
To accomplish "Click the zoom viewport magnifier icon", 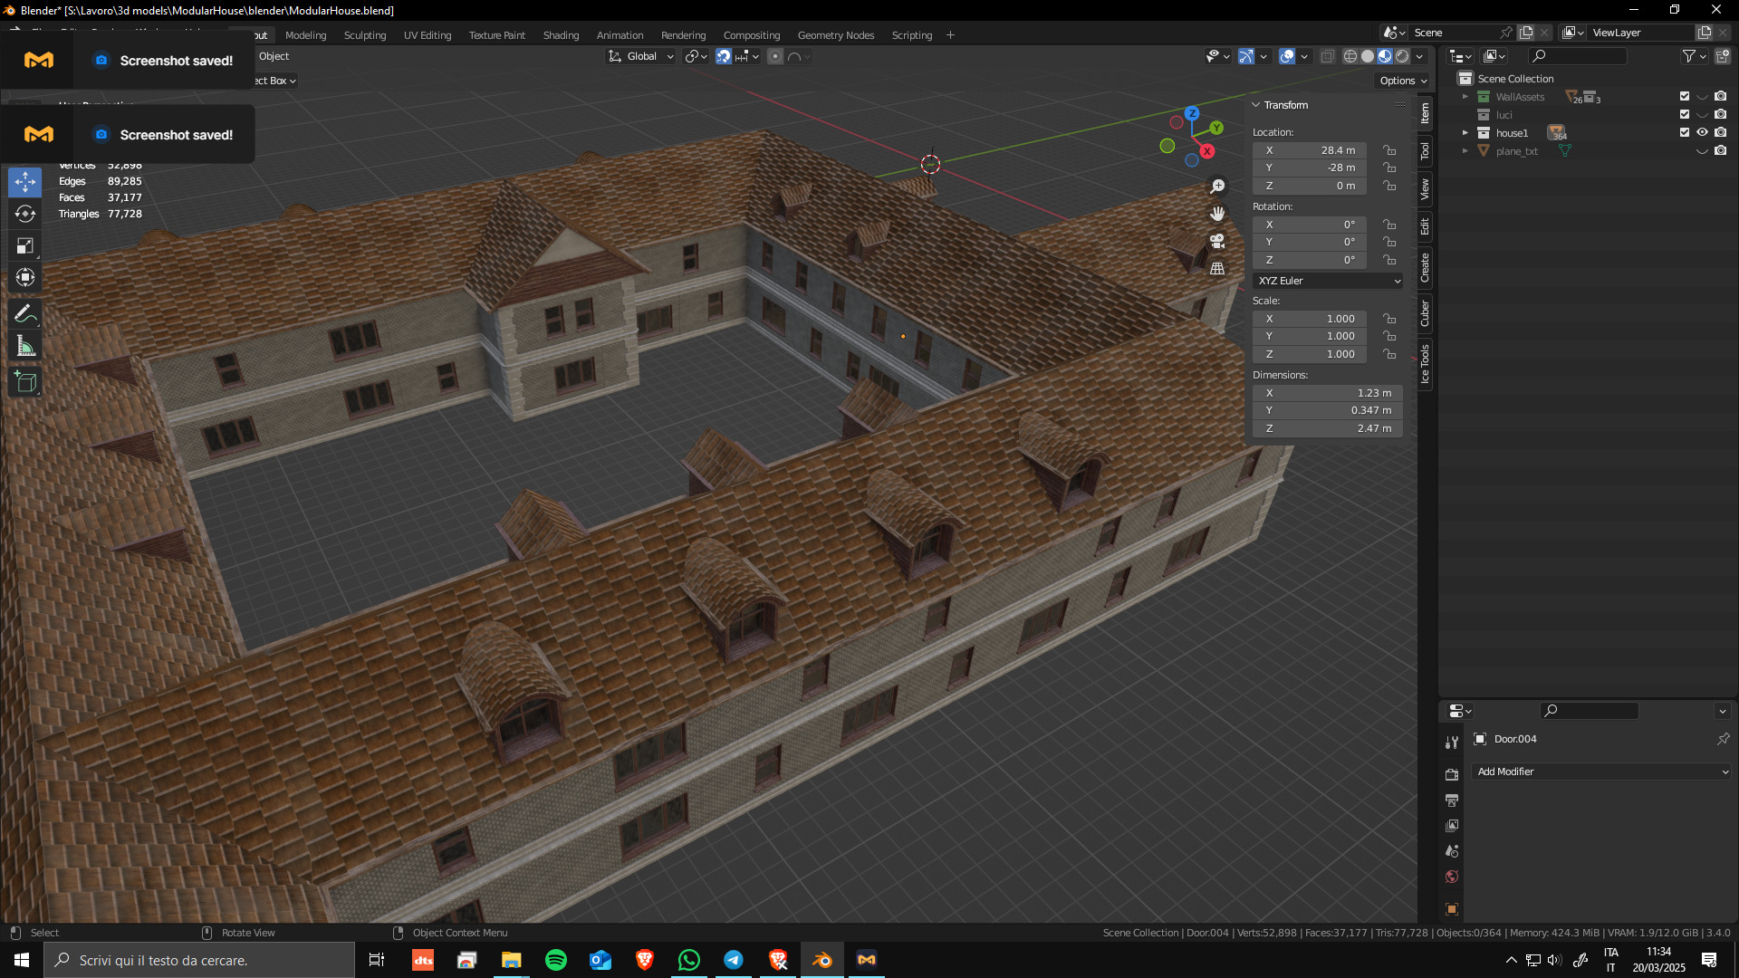I will pos(1217,186).
